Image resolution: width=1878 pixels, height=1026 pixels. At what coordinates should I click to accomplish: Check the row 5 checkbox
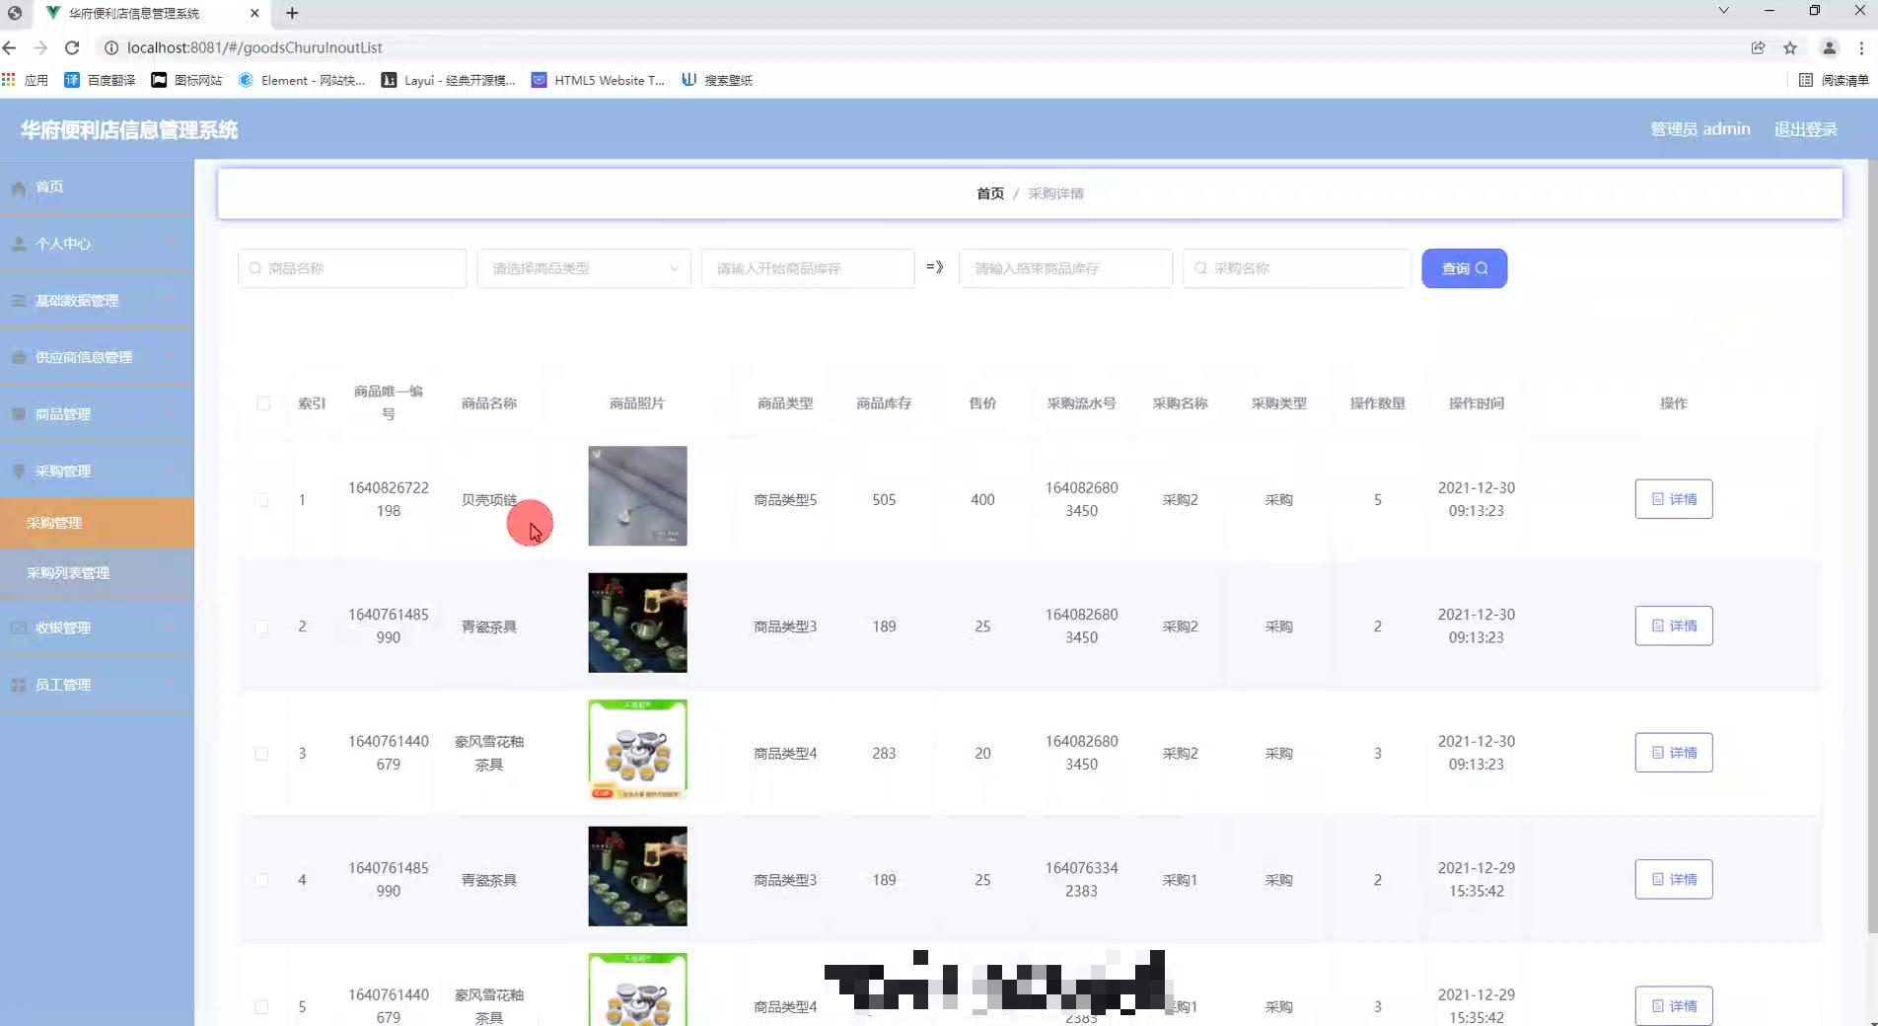pos(261,1006)
